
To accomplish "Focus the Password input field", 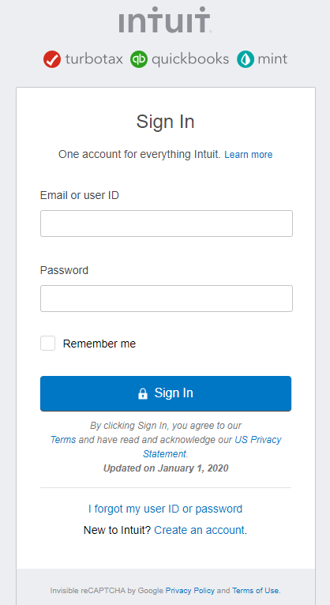I will pos(167,299).
